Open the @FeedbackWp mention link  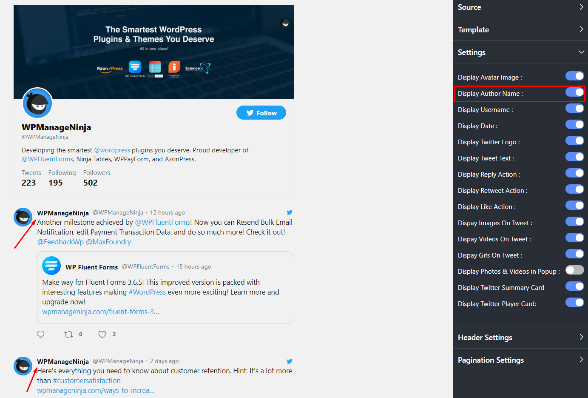[60, 242]
